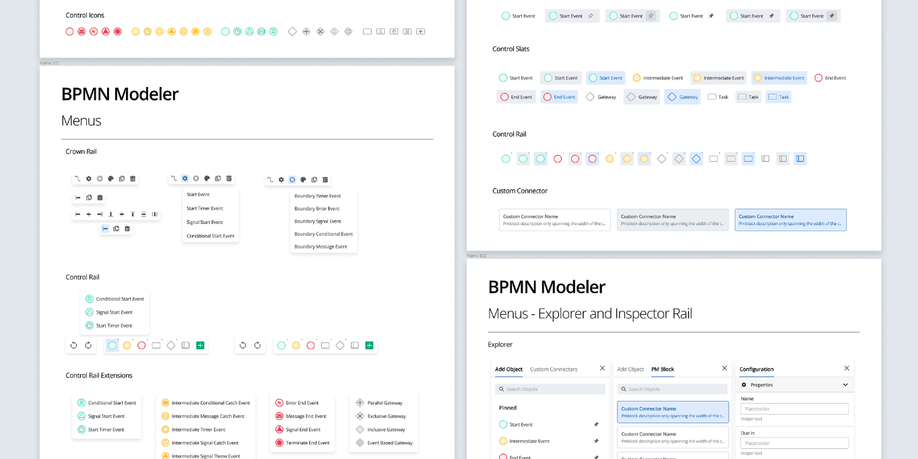918x459 pixels.
Task: Select the gateway diamond icon in the Control Rail
Action: (170, 345)
